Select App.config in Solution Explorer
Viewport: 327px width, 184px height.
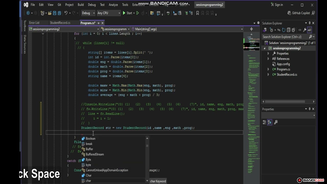(x=283, y=64)
